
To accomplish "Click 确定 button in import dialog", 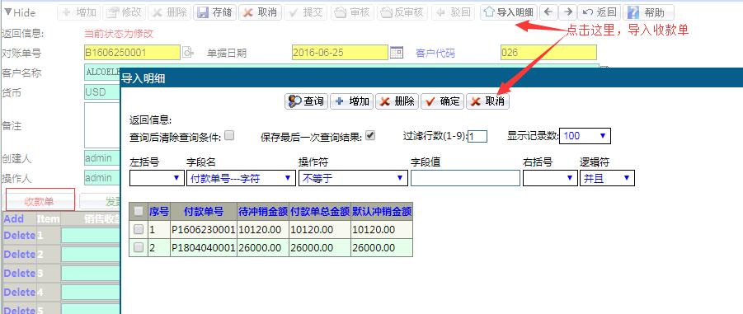I will [x=443, y=101].
